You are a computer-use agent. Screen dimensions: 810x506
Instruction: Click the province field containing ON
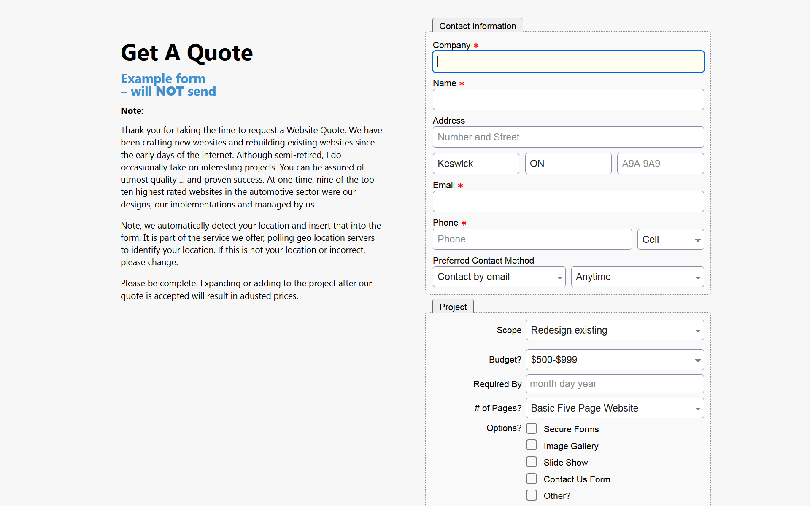568,164
